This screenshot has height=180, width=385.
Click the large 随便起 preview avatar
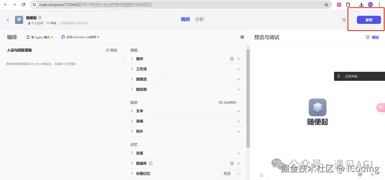(318, 107)
